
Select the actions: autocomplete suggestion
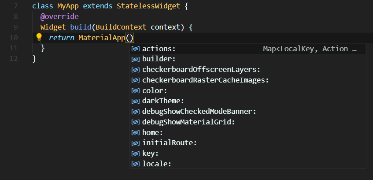pyautogui.click(x=247, y=49)
